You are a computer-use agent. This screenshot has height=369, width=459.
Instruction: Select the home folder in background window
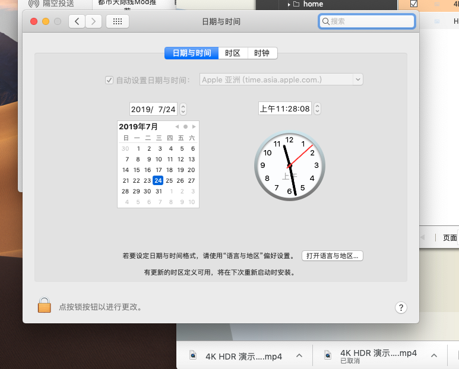pos(313,4)
